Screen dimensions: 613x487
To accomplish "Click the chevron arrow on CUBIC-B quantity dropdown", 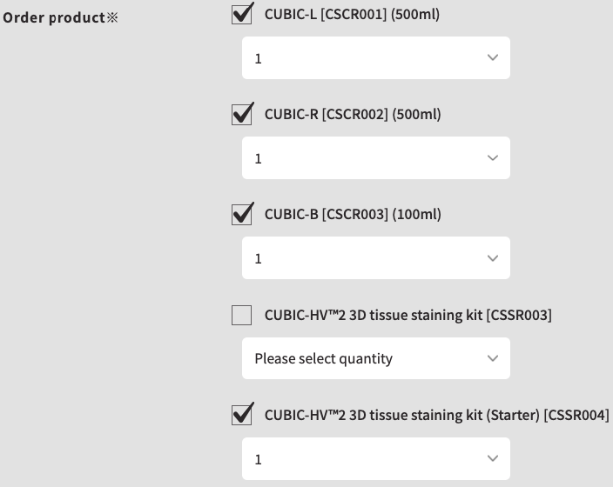I will click(493, 258).
